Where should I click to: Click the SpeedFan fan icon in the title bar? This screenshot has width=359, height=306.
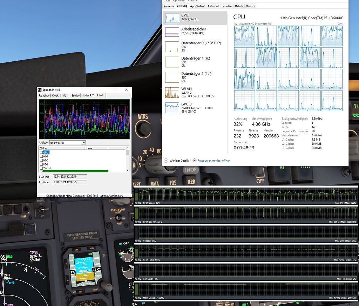click(39, 90)
